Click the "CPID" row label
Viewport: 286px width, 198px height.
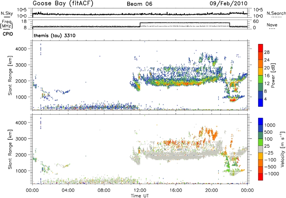8,34
